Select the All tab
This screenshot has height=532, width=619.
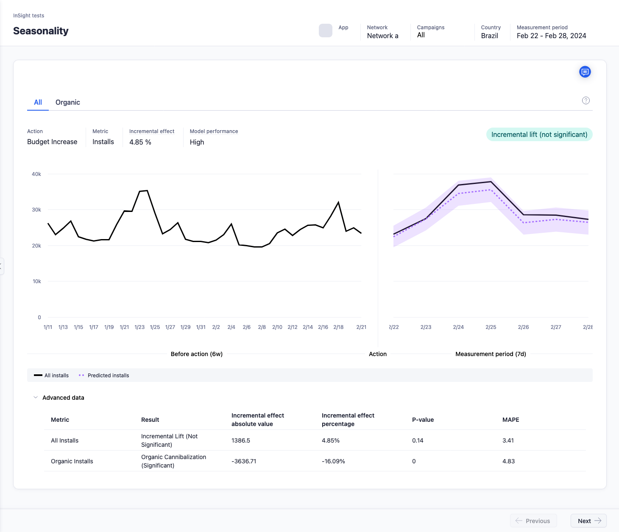pyautogui.click(x=38, y=102)
